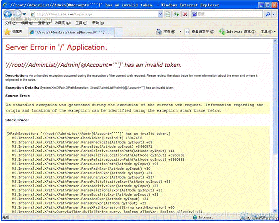Click the vertical scrollbar up arrow
This screenshot has height=223, width=279.
click(x=275, y=41)
